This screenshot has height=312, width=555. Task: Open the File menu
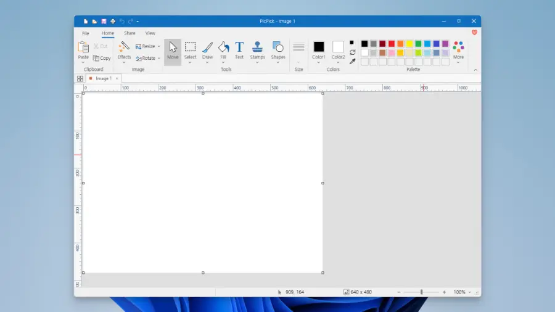coord(86,33)
